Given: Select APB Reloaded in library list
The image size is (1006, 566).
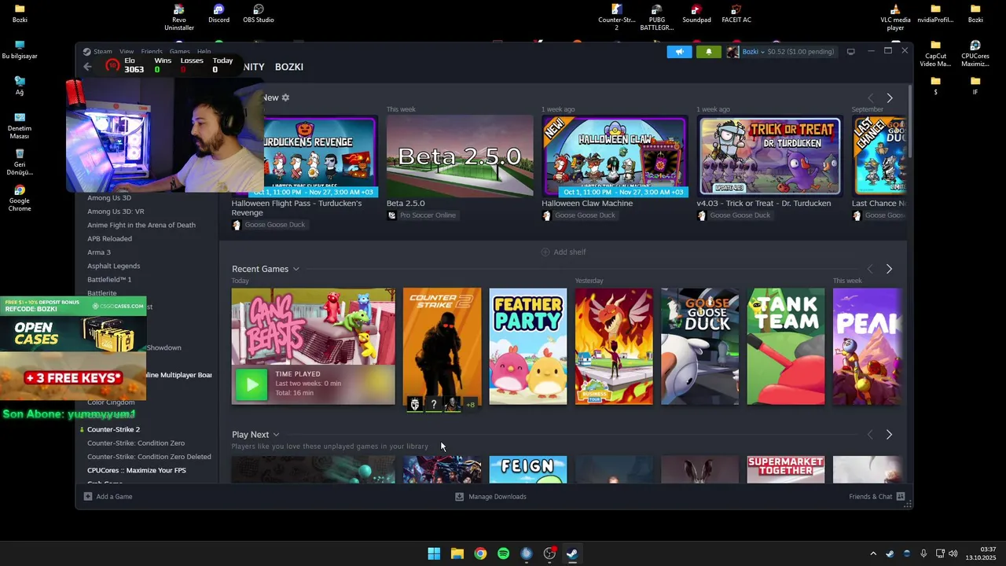Looking at the screenshot, I should click(x=109, y=239).
